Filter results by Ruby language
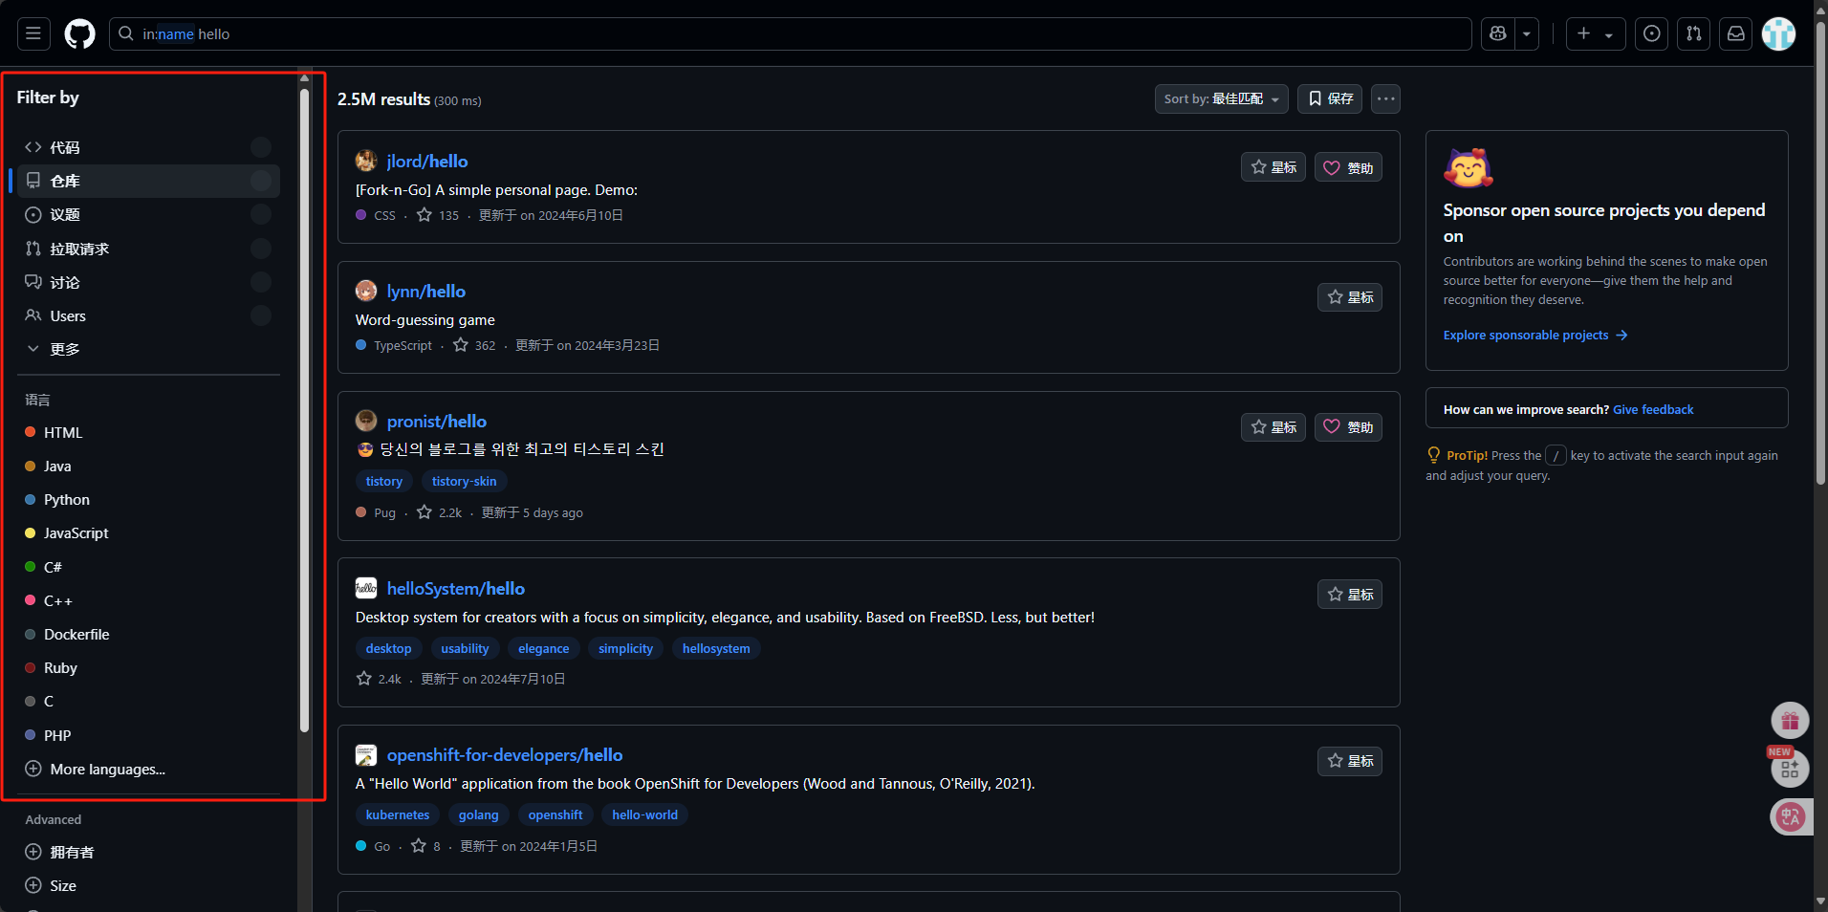Image resolution: width=1828 pixels, height=912 pixels. [x=148, y=667]
